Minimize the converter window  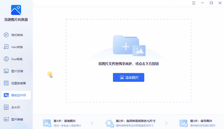pyautogui.click(x=202, y=3)
